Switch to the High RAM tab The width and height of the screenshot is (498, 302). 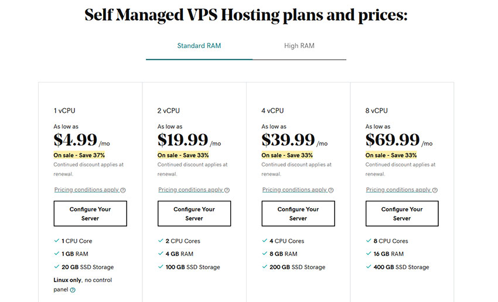(299, 46)
